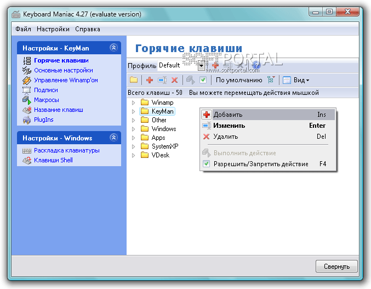Click the red X delete toolbar icon
The width and height of the screenshot is (371, 289).
[175, 80]
